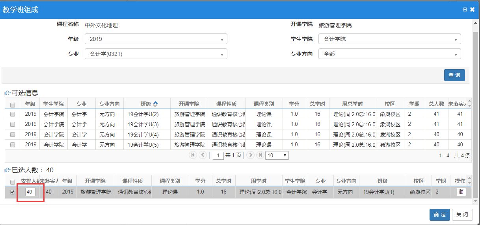Image resolution: width=480 pixels, height=225 pixels.
Task: Open the 年级 dropdown showing 2019
Action: tap(156, 39)
